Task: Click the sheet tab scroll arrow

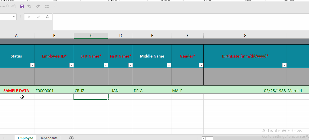Action: click(x=4, y=138)
